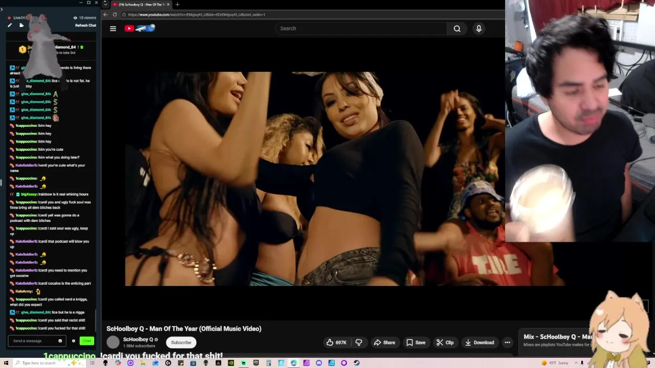Viewport: 655px width, 368px height.
Task: Go back with the browser back arrow
Action: point(105,14)
